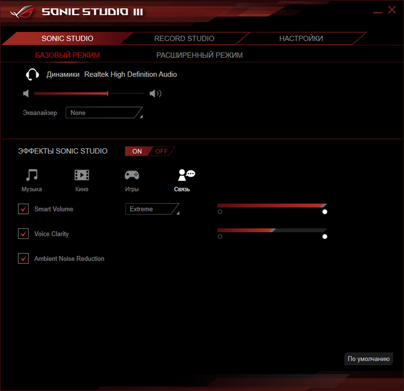This screenshot has height=391, width=404.
Task: Click the low volume speaker icon
Action: click(26, 94)
